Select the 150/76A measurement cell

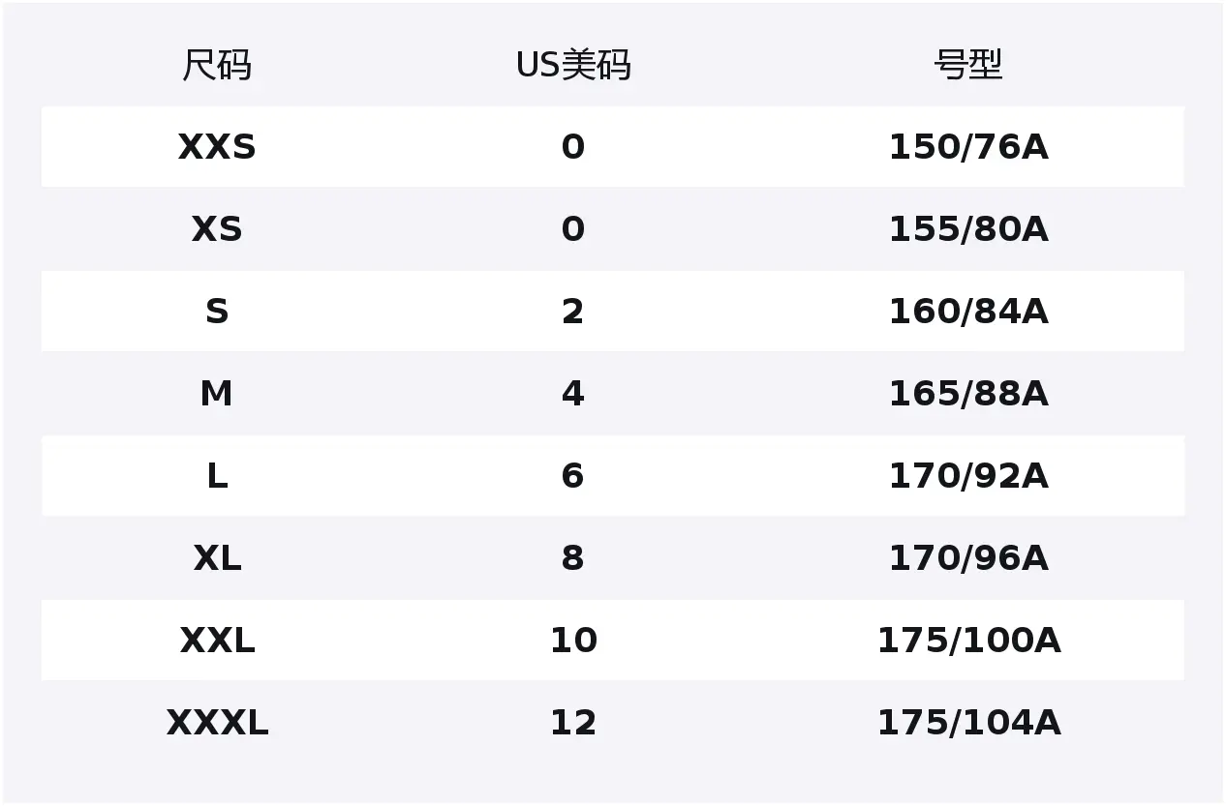[x=968, y=147]
